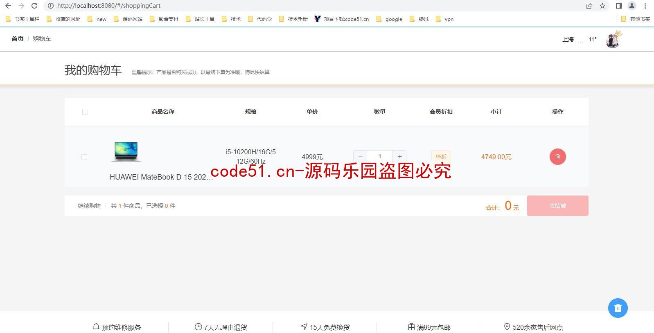This screenshot has width=654, height=333.
Task: Open the google bookmark folder
Action: (x=389, y=19)
